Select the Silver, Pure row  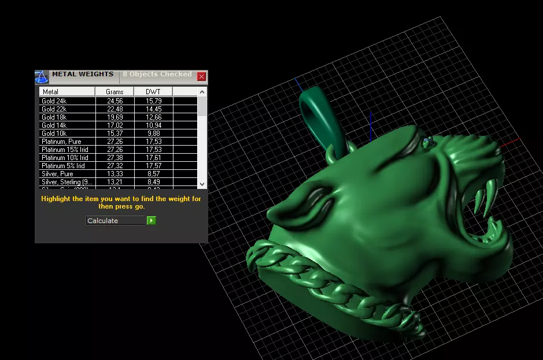click(118, 174)
